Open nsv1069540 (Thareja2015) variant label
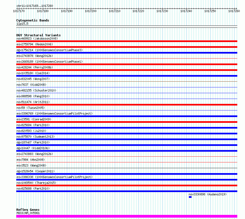Screen dimensions: 245x219 click(36, 183)
